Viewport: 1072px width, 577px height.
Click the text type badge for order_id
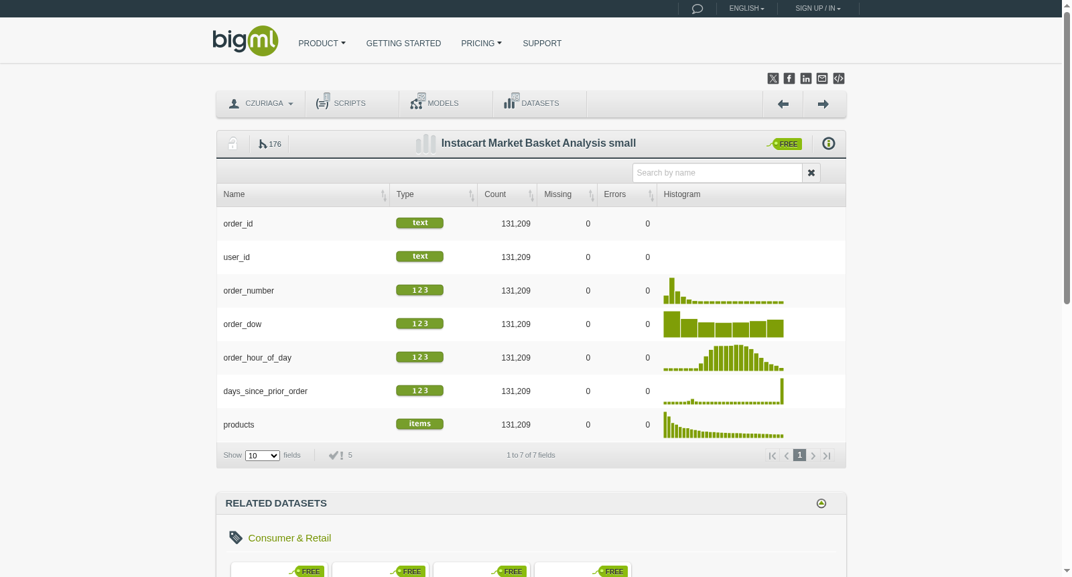coord(419,223)
